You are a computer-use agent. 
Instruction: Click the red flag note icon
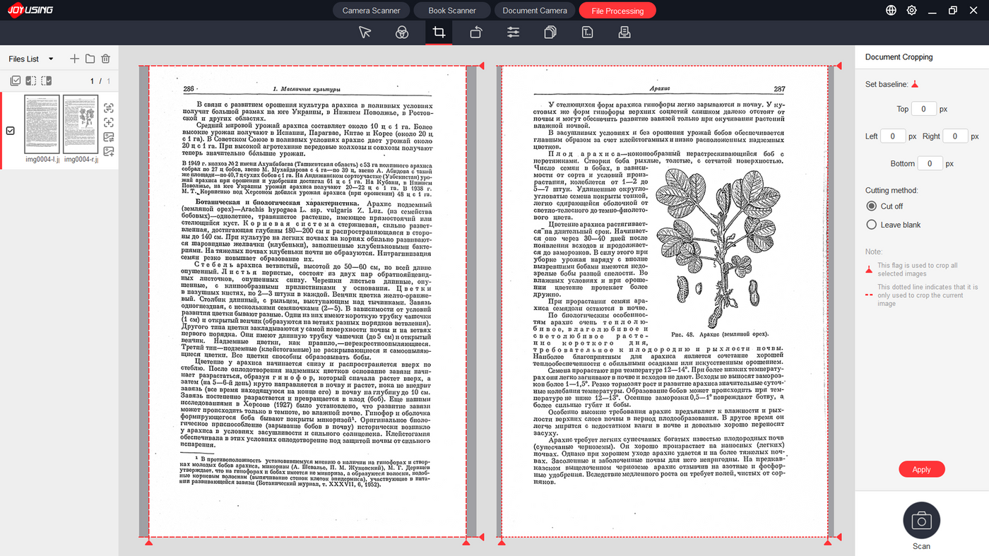click(x=869, y=269)
